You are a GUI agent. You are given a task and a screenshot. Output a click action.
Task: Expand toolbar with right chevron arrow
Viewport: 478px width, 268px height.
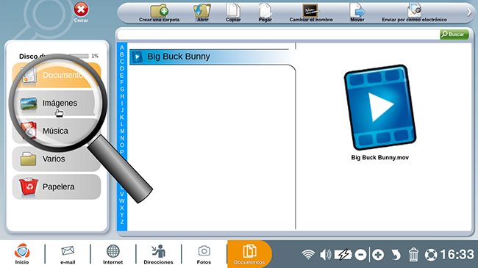(x=469, y=12)
